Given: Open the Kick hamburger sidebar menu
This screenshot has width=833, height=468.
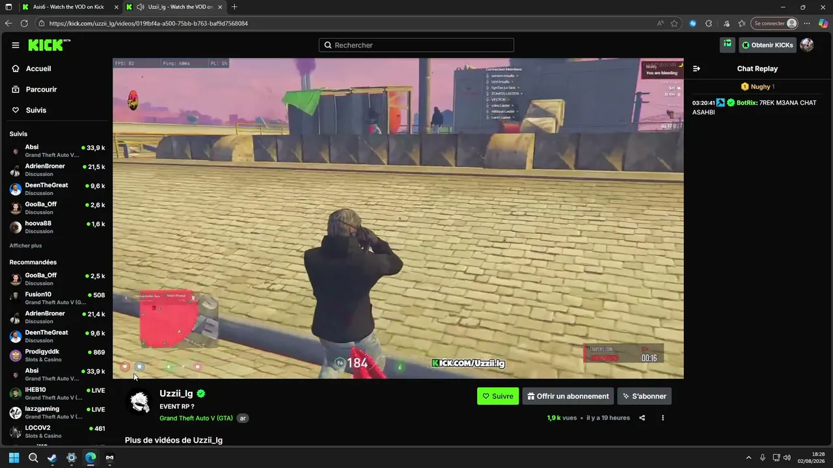Looking at the screenshot, I should click(x=16, y=45).
